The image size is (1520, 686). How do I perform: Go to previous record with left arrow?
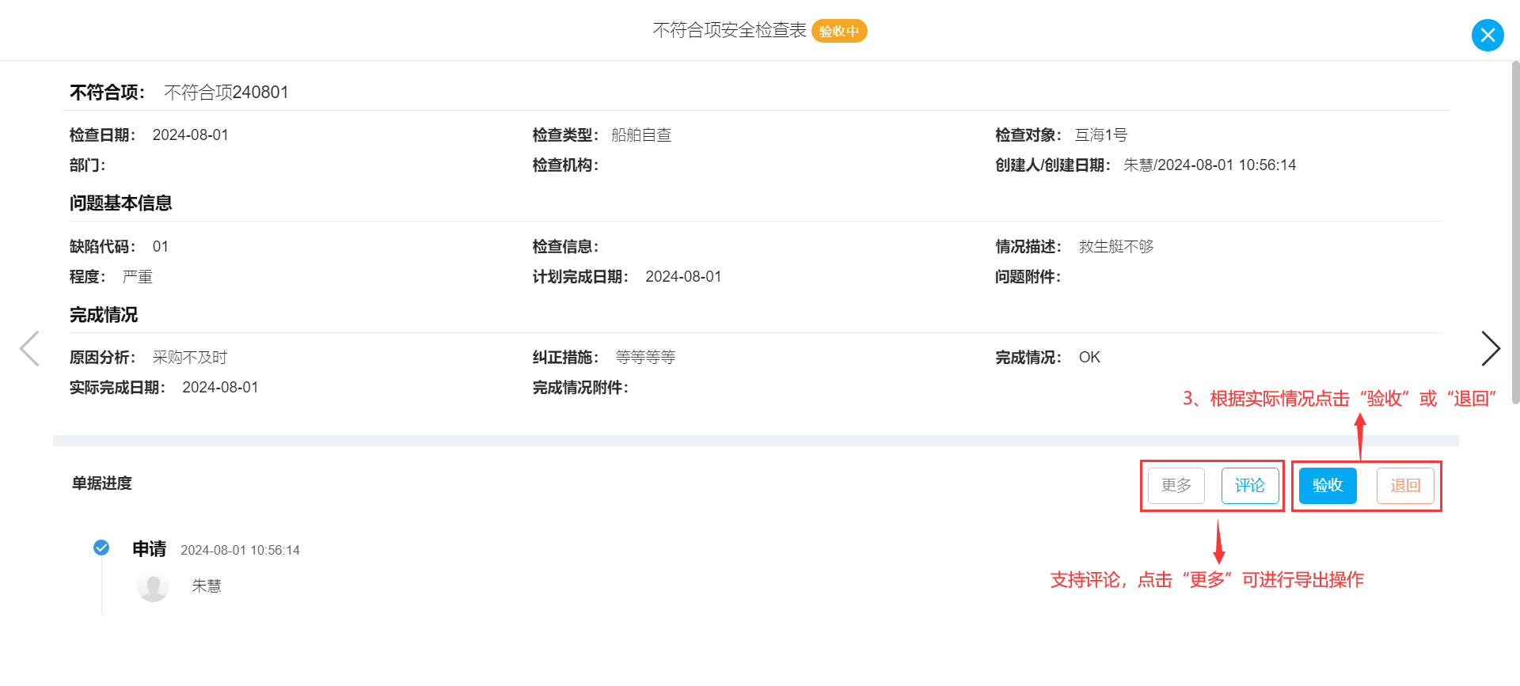click(x=29, y=348)
